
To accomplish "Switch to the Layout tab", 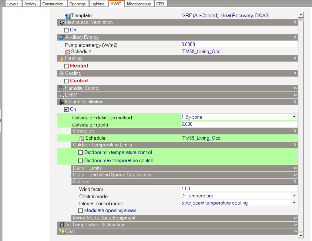I will pos(13,4).
